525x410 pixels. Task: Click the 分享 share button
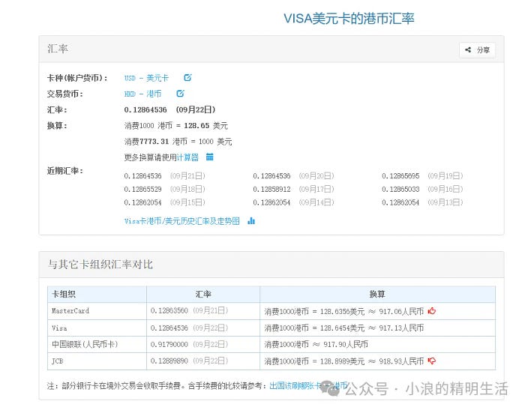477,50
